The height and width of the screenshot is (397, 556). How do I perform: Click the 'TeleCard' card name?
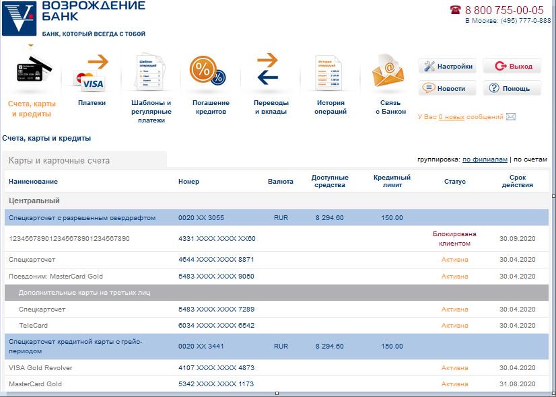(x=34, y=326)
